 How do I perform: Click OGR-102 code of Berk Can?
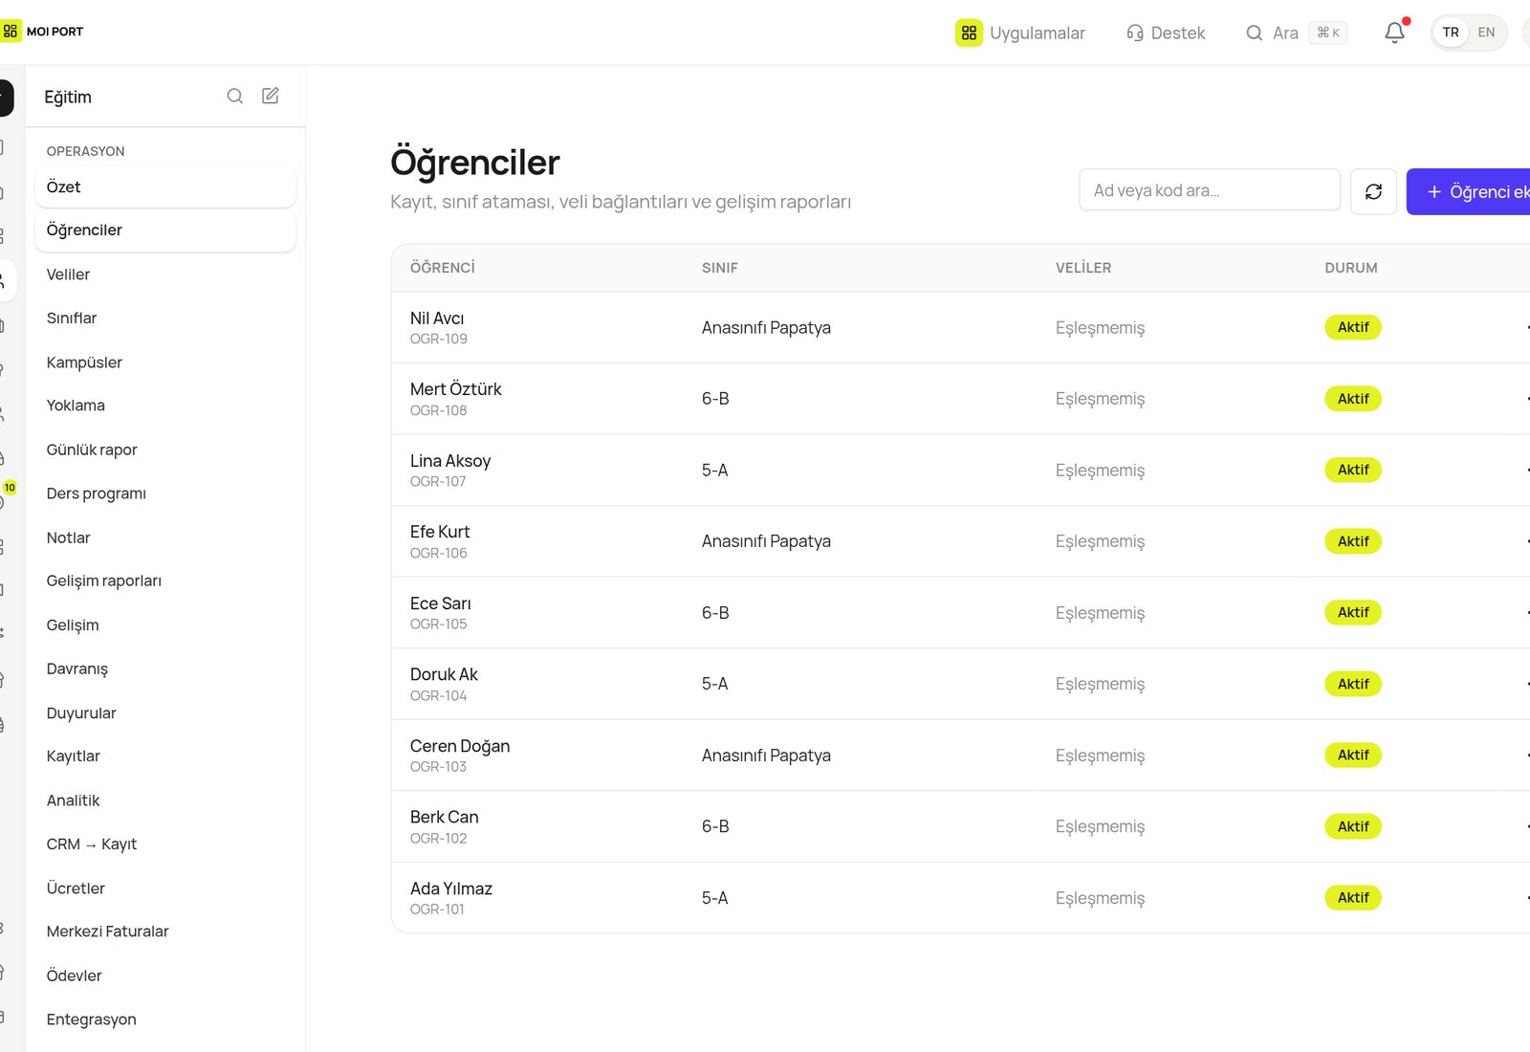(x=439, y=839)
